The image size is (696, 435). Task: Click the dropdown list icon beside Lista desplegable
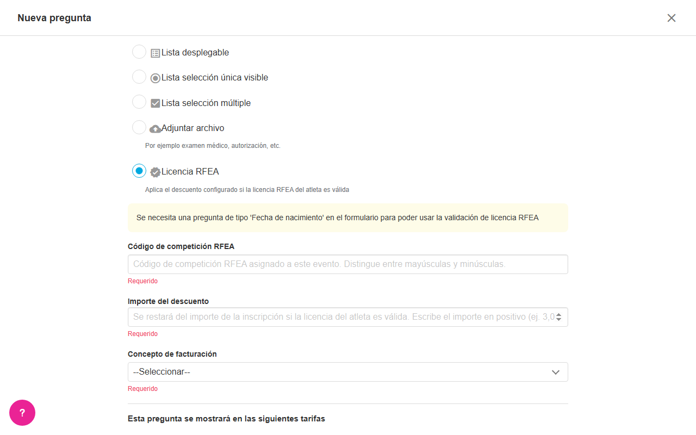(156, 53)
